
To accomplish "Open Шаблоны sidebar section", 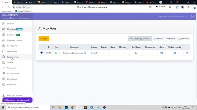I will click(11, 35).
